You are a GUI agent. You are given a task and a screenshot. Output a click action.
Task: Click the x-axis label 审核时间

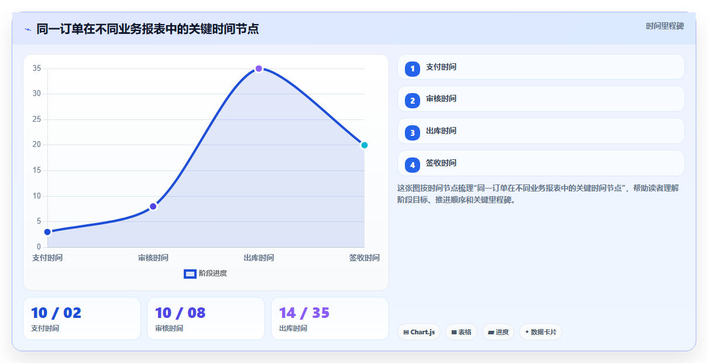(x=153, y=258)
